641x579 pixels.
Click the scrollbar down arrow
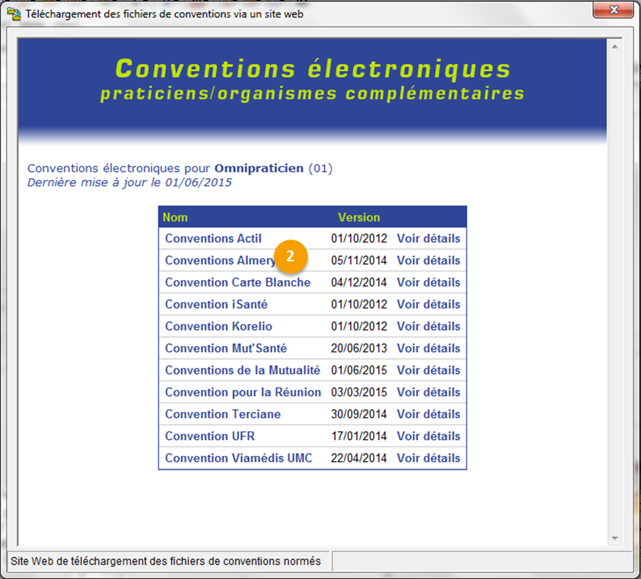point(615,538)
